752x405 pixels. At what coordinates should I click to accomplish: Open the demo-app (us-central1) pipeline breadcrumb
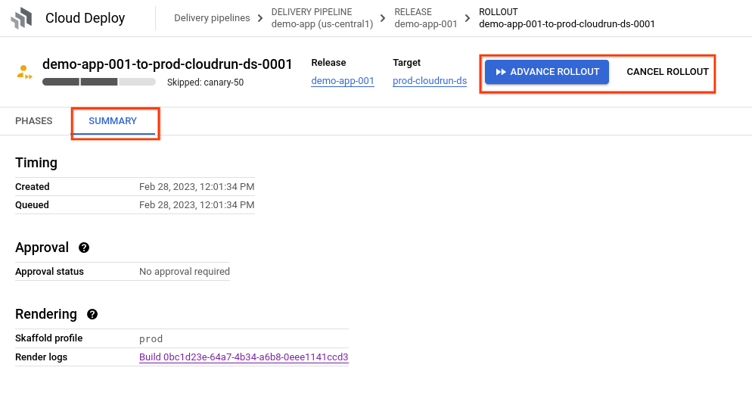pos(321,18)
